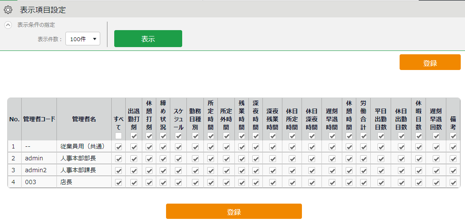Image resolution: width=465 pixels, height=221 pixels.
Task: Open the 表示件数 100件 dropdown
Action: (x=83, y=39)
